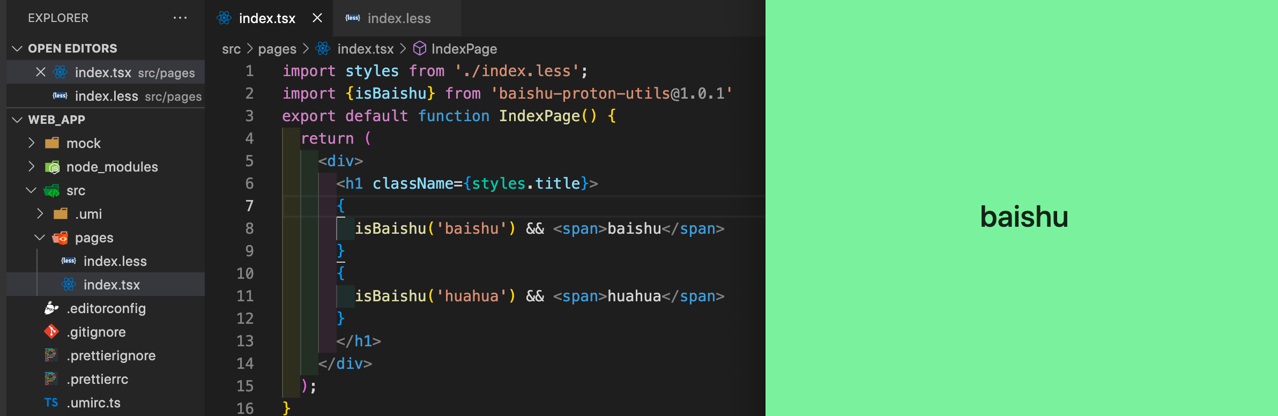1278x416 pixels.
Task: Click the IndexPage cube symbol icon
Action: pos(420,48)
